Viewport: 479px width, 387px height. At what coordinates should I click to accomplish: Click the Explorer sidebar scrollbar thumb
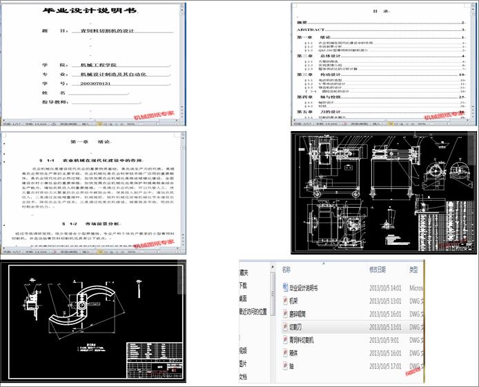[x=273, y=294]
